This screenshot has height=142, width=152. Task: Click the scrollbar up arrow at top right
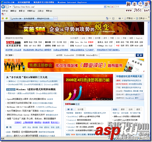click(148, 23)
